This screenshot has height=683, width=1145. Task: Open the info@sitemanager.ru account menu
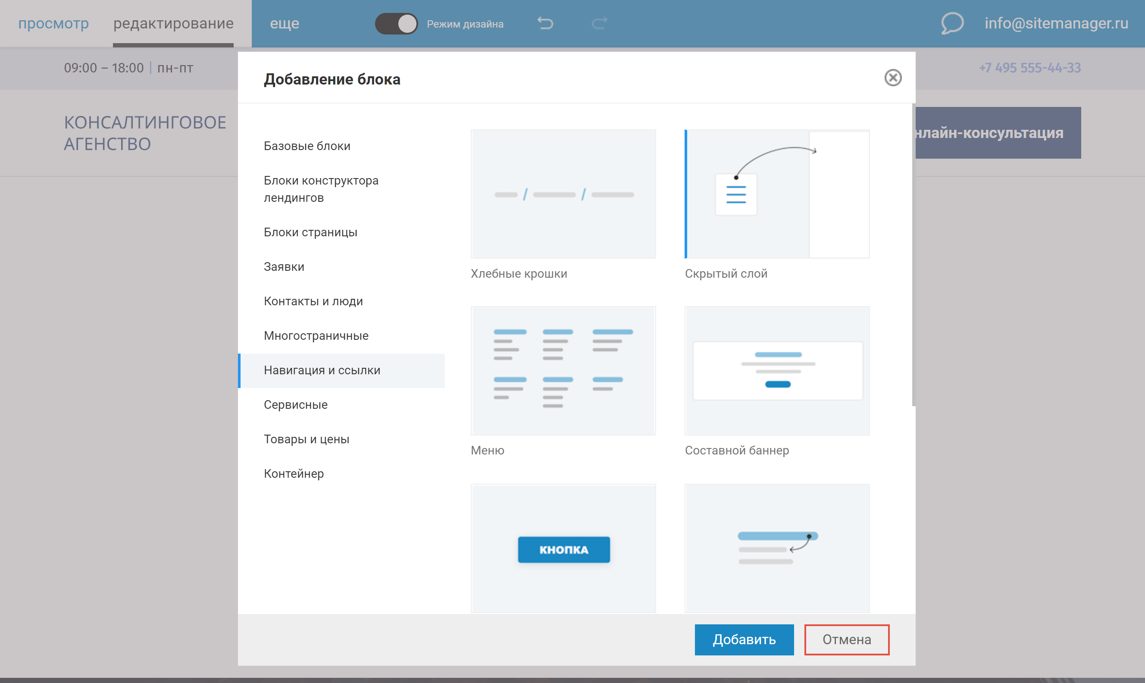click(x=1056, y=23)
